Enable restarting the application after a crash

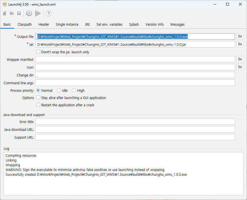click(38, 105)
